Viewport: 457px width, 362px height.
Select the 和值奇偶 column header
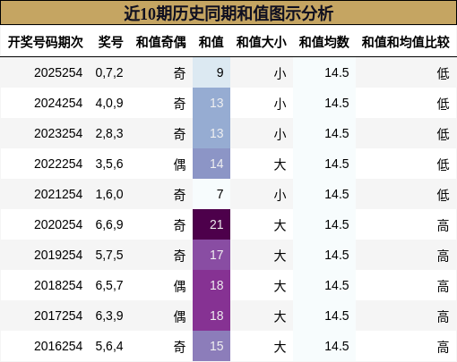[x=160, y=42]
